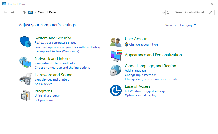Click the Clock, Language, and Region icon
218x134 pixels.
pyautogui.click(x=116, y=70)
